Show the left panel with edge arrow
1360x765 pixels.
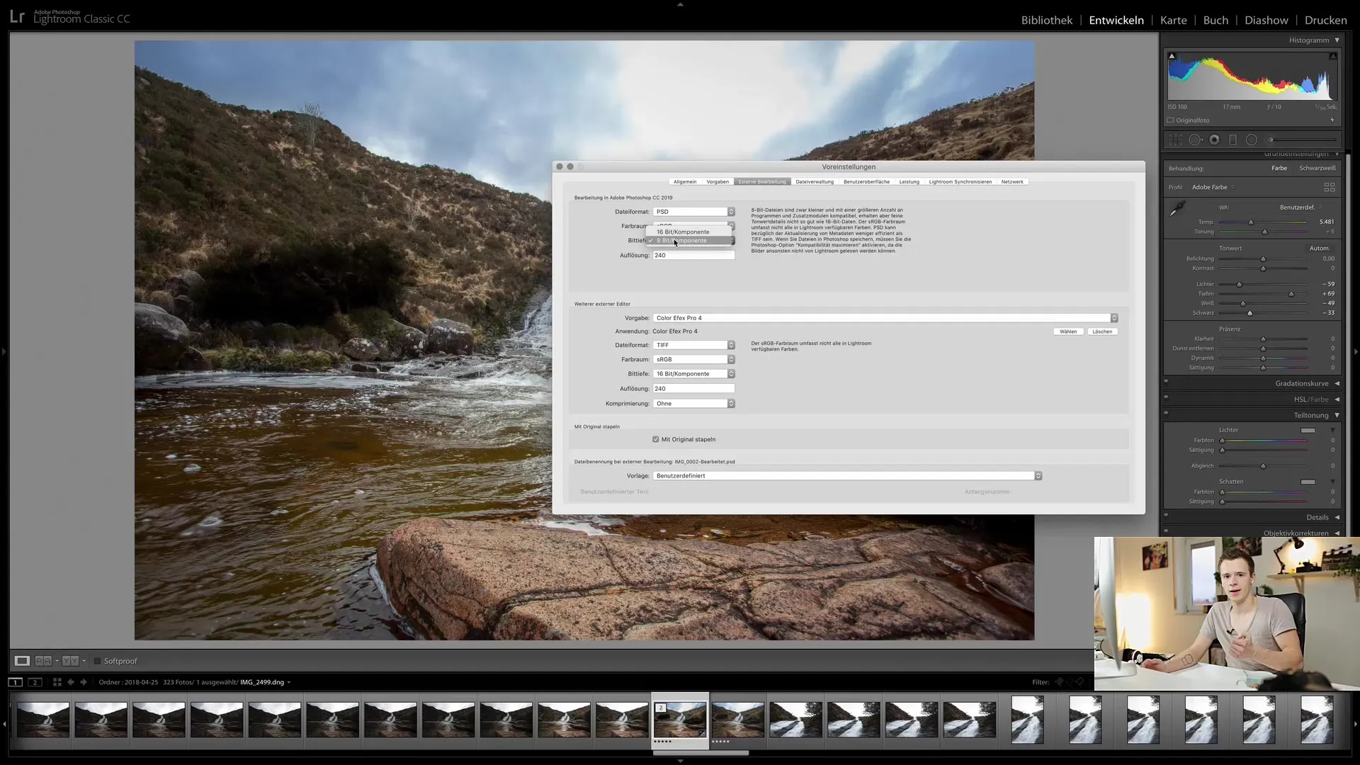click(4, 351)
